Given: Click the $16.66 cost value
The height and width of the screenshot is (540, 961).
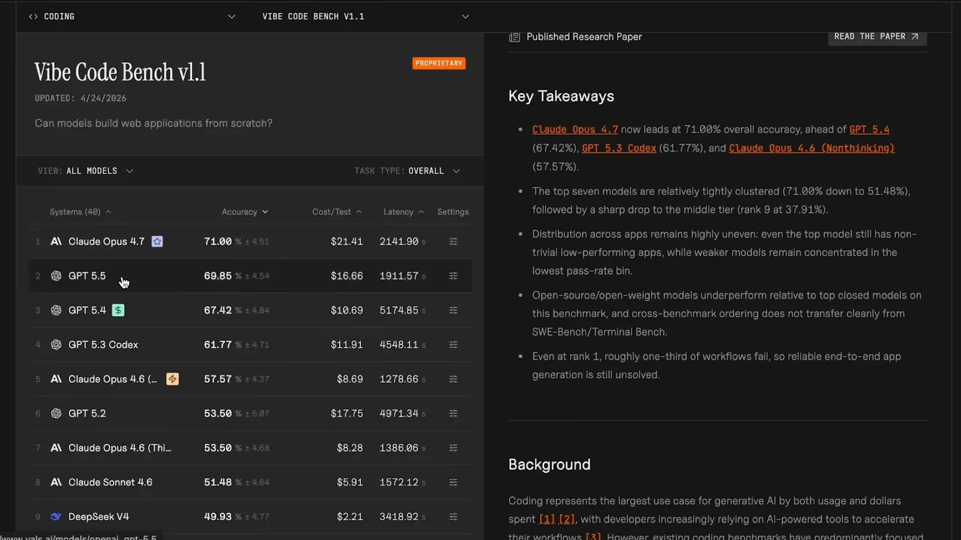Looking at the screenshot, I should pyautogui.click(x=347, y=276).
